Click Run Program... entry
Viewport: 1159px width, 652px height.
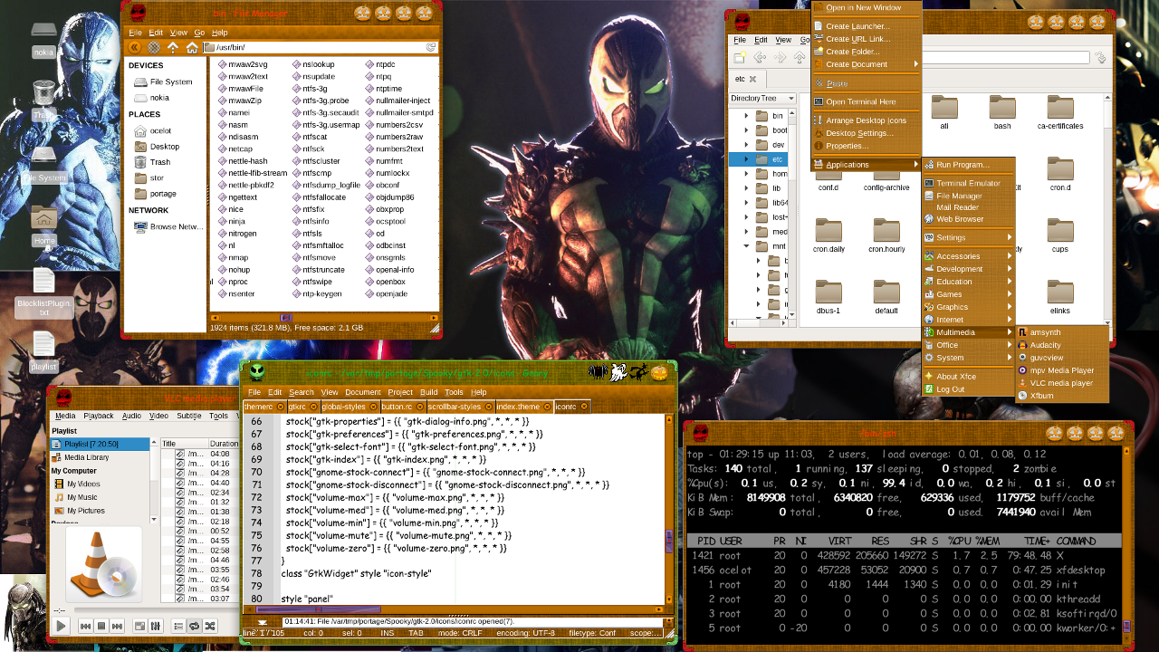968,165
